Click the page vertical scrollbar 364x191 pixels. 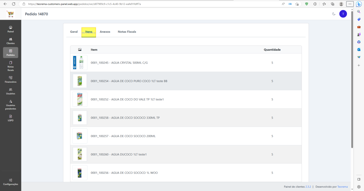[x=352, y=80]
